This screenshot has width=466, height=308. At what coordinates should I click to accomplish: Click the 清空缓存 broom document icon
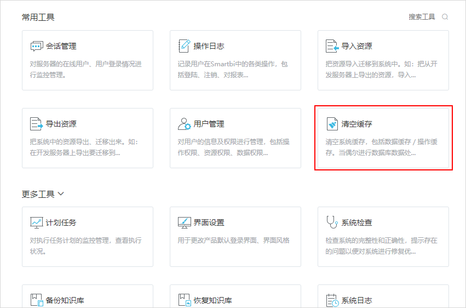[332, 124]
